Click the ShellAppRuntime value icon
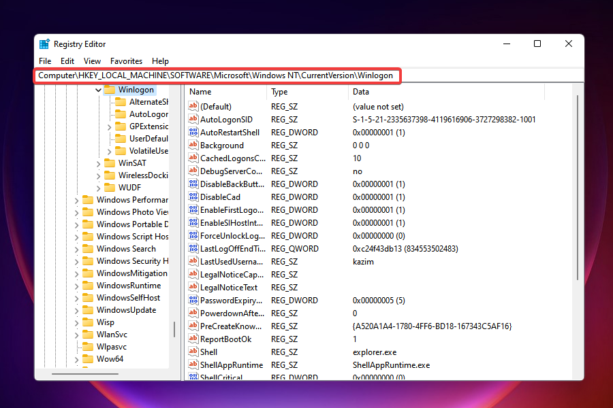The image size is (613, 408). coord(193,364)
